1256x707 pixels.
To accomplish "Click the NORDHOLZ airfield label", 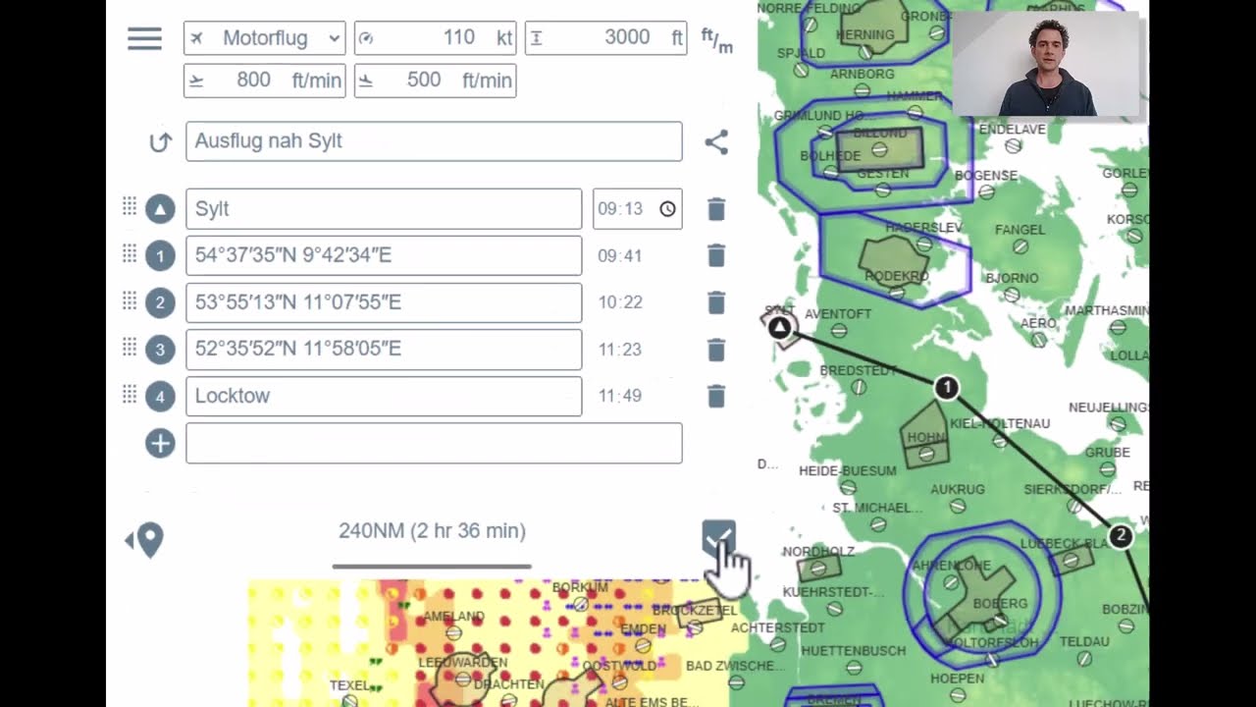I will point(818,552).
